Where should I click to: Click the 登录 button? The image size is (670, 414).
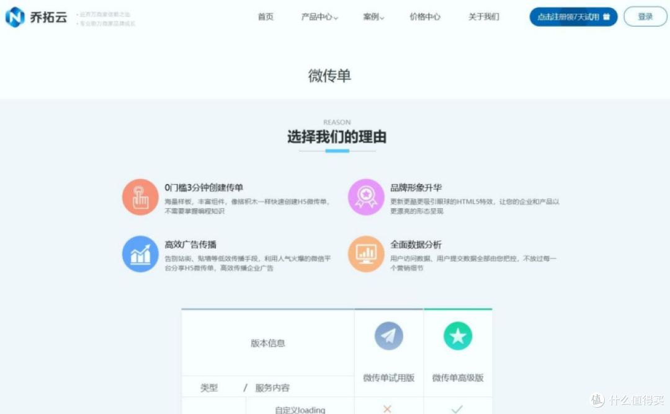pos(645,17)
